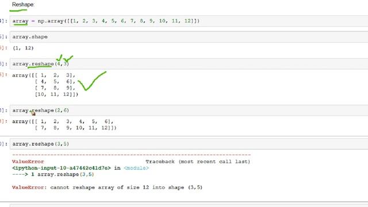Click the Reshape heading text
368x207 pixels.
tap(23, 5)
